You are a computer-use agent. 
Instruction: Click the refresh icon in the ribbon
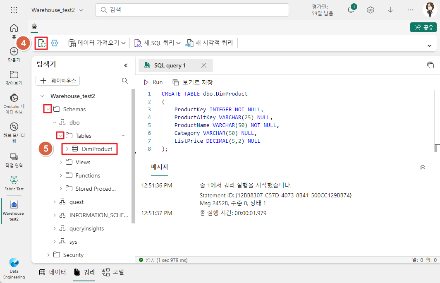tap(41, 43)
